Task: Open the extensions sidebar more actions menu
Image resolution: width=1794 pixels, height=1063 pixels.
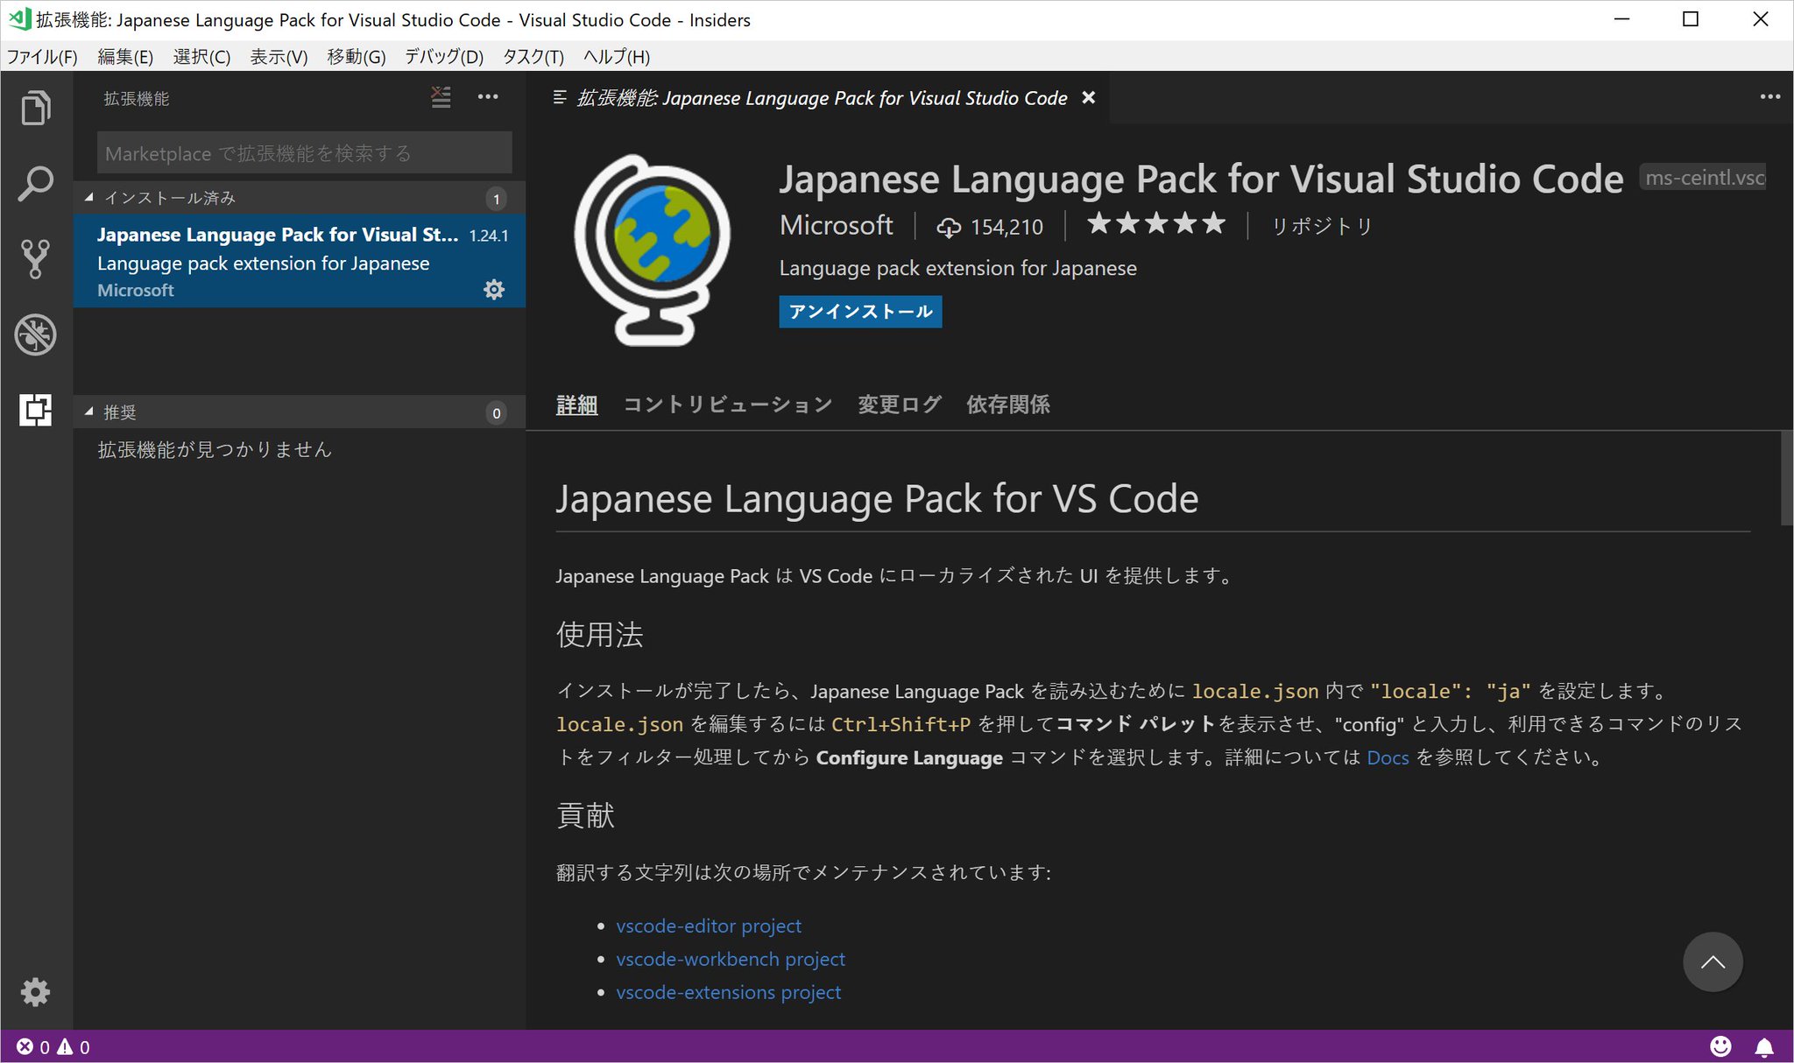Action: point(488,97)
